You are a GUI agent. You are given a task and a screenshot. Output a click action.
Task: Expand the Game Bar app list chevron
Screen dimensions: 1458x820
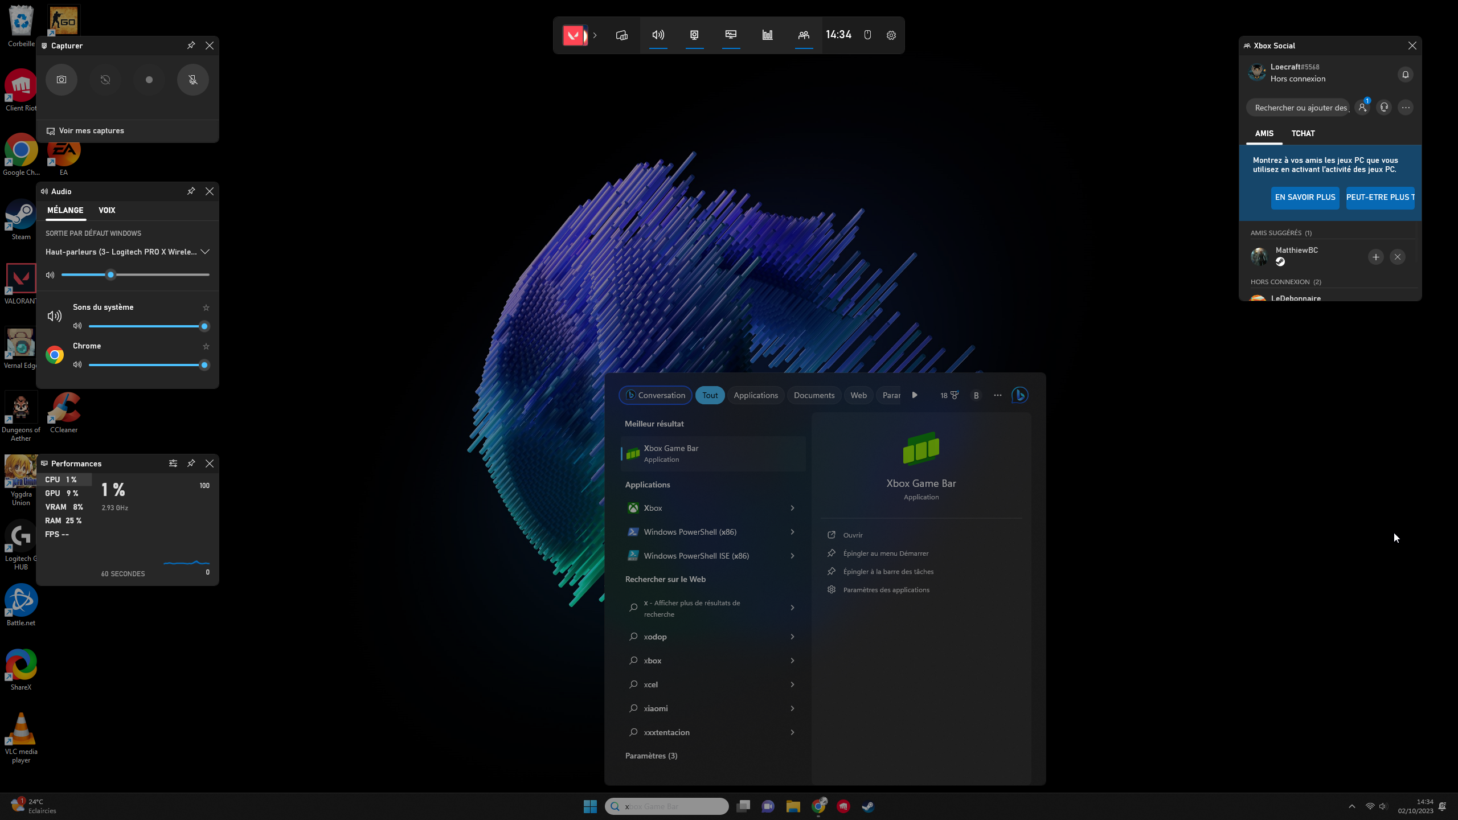point(595,35)
